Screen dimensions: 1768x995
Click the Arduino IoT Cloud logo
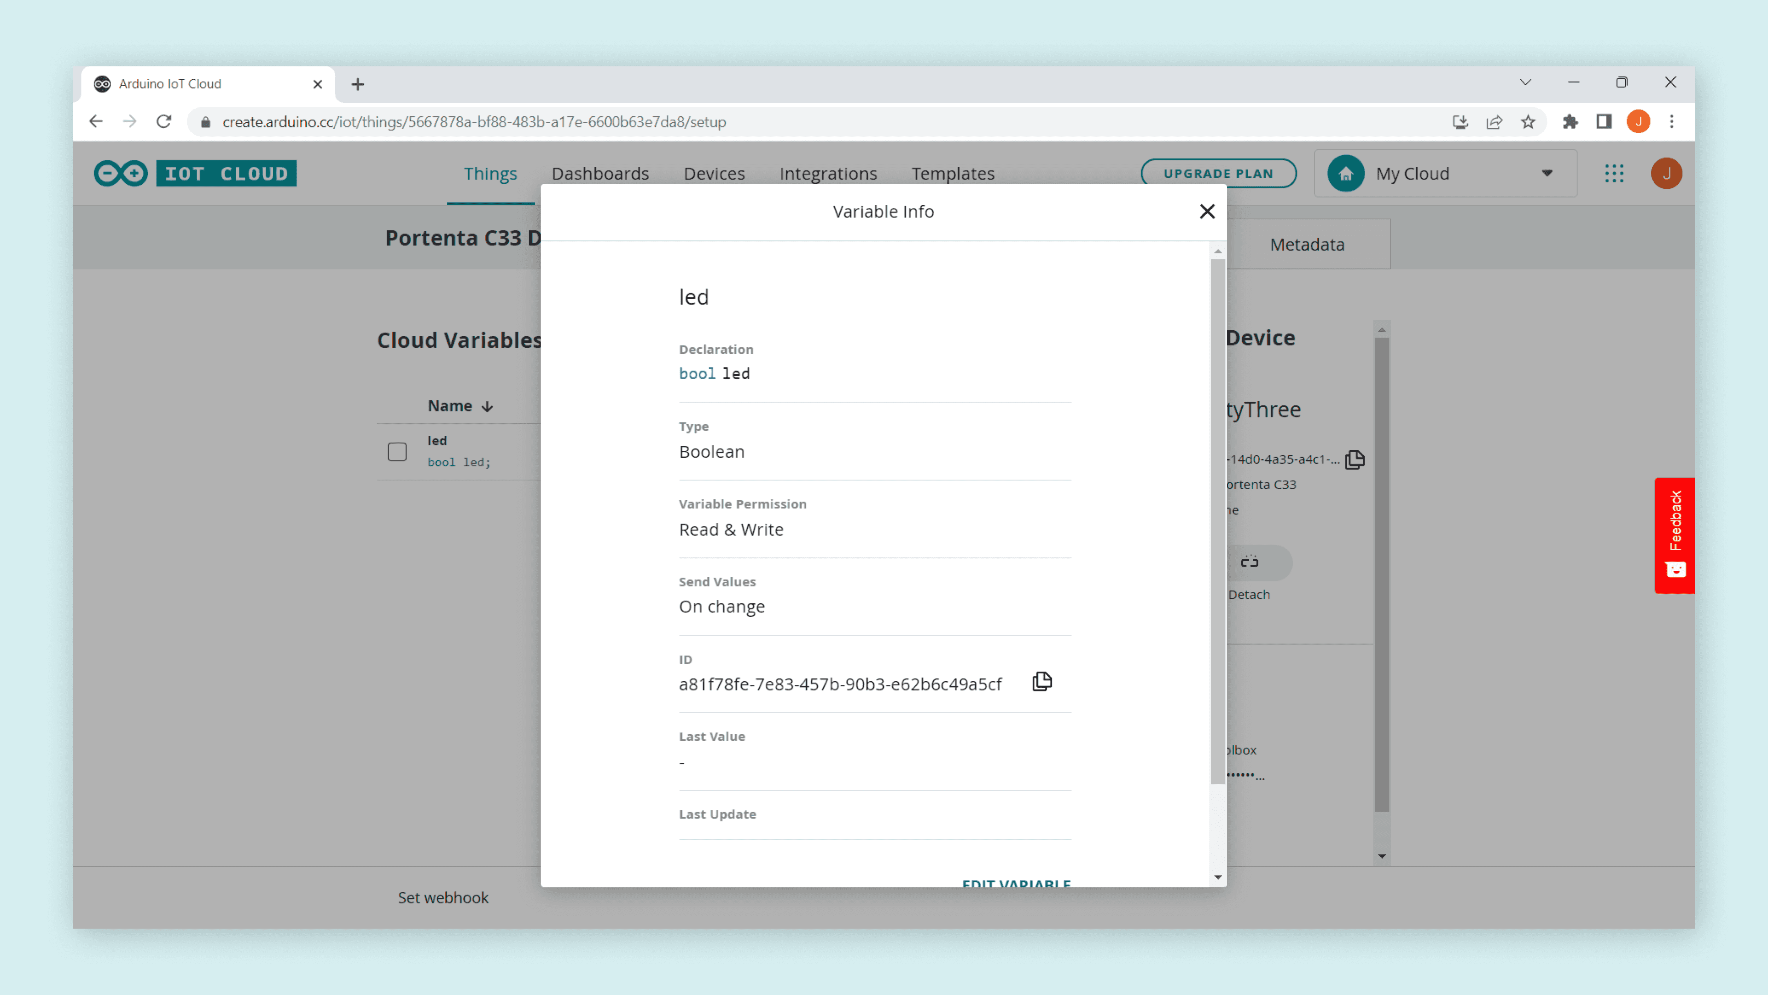point(196,173)
